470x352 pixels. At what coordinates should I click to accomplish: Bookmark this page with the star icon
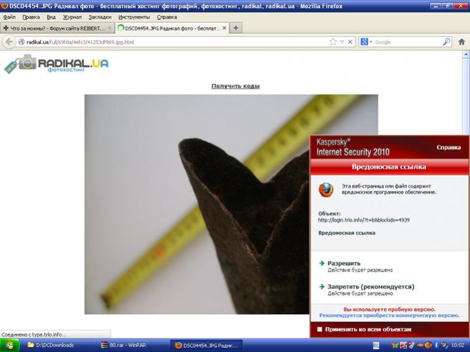(x=333, y=42)
